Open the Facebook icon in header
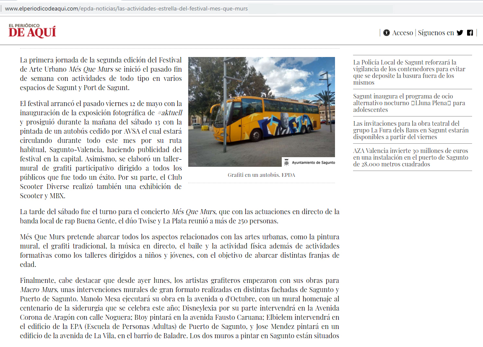This screenshot has width=483, height=347. [470, 33]
